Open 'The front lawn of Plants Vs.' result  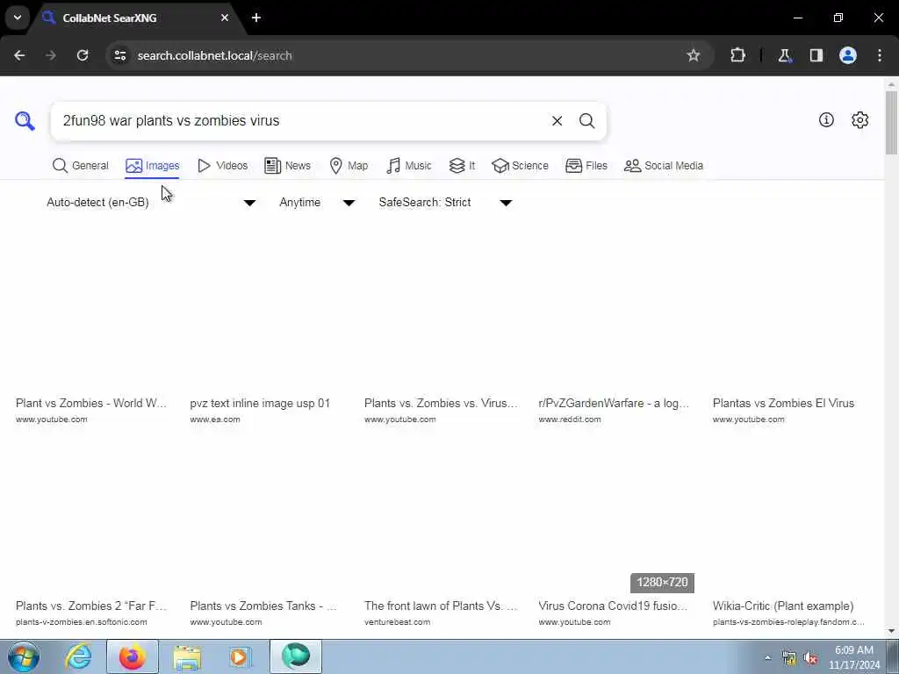tap(441, 606)
